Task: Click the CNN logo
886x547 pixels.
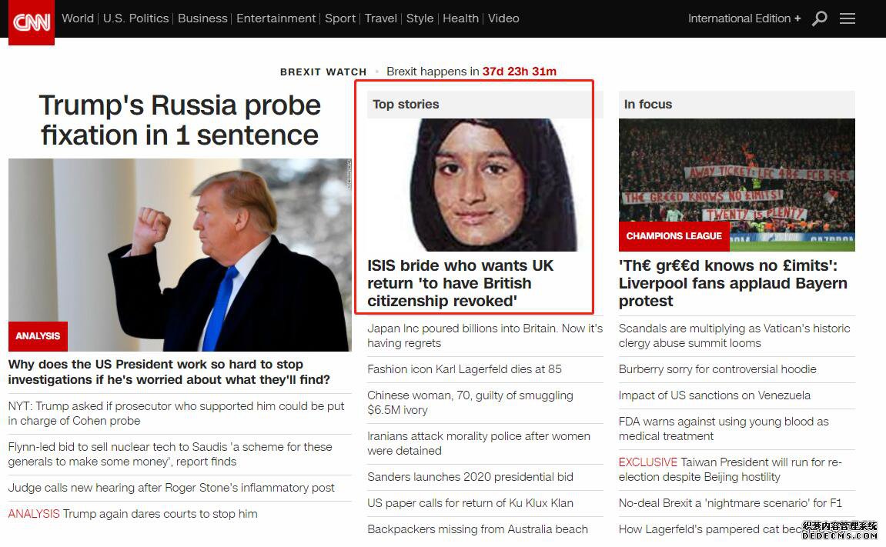Action: (32, 22)
